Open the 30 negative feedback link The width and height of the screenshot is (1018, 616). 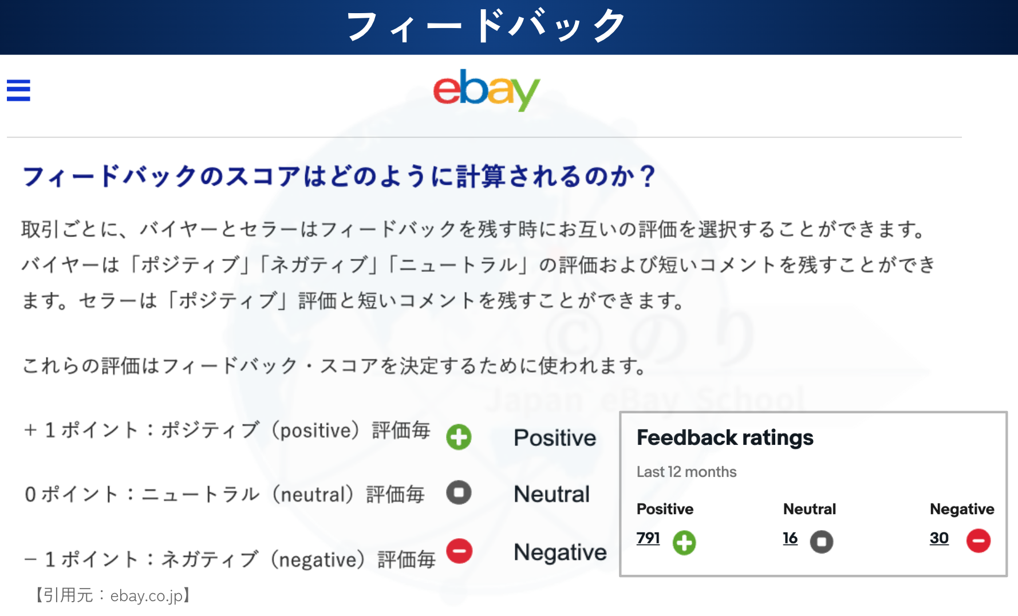click(939, 538)
